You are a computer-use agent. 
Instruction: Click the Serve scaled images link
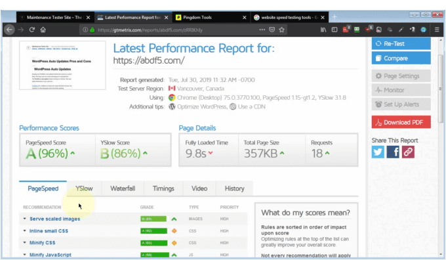click(x=55, y=219)
